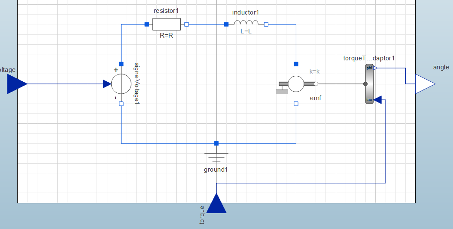Select the emf motor component
Screen dimensions: 453x229
click(x=296, y=84)
